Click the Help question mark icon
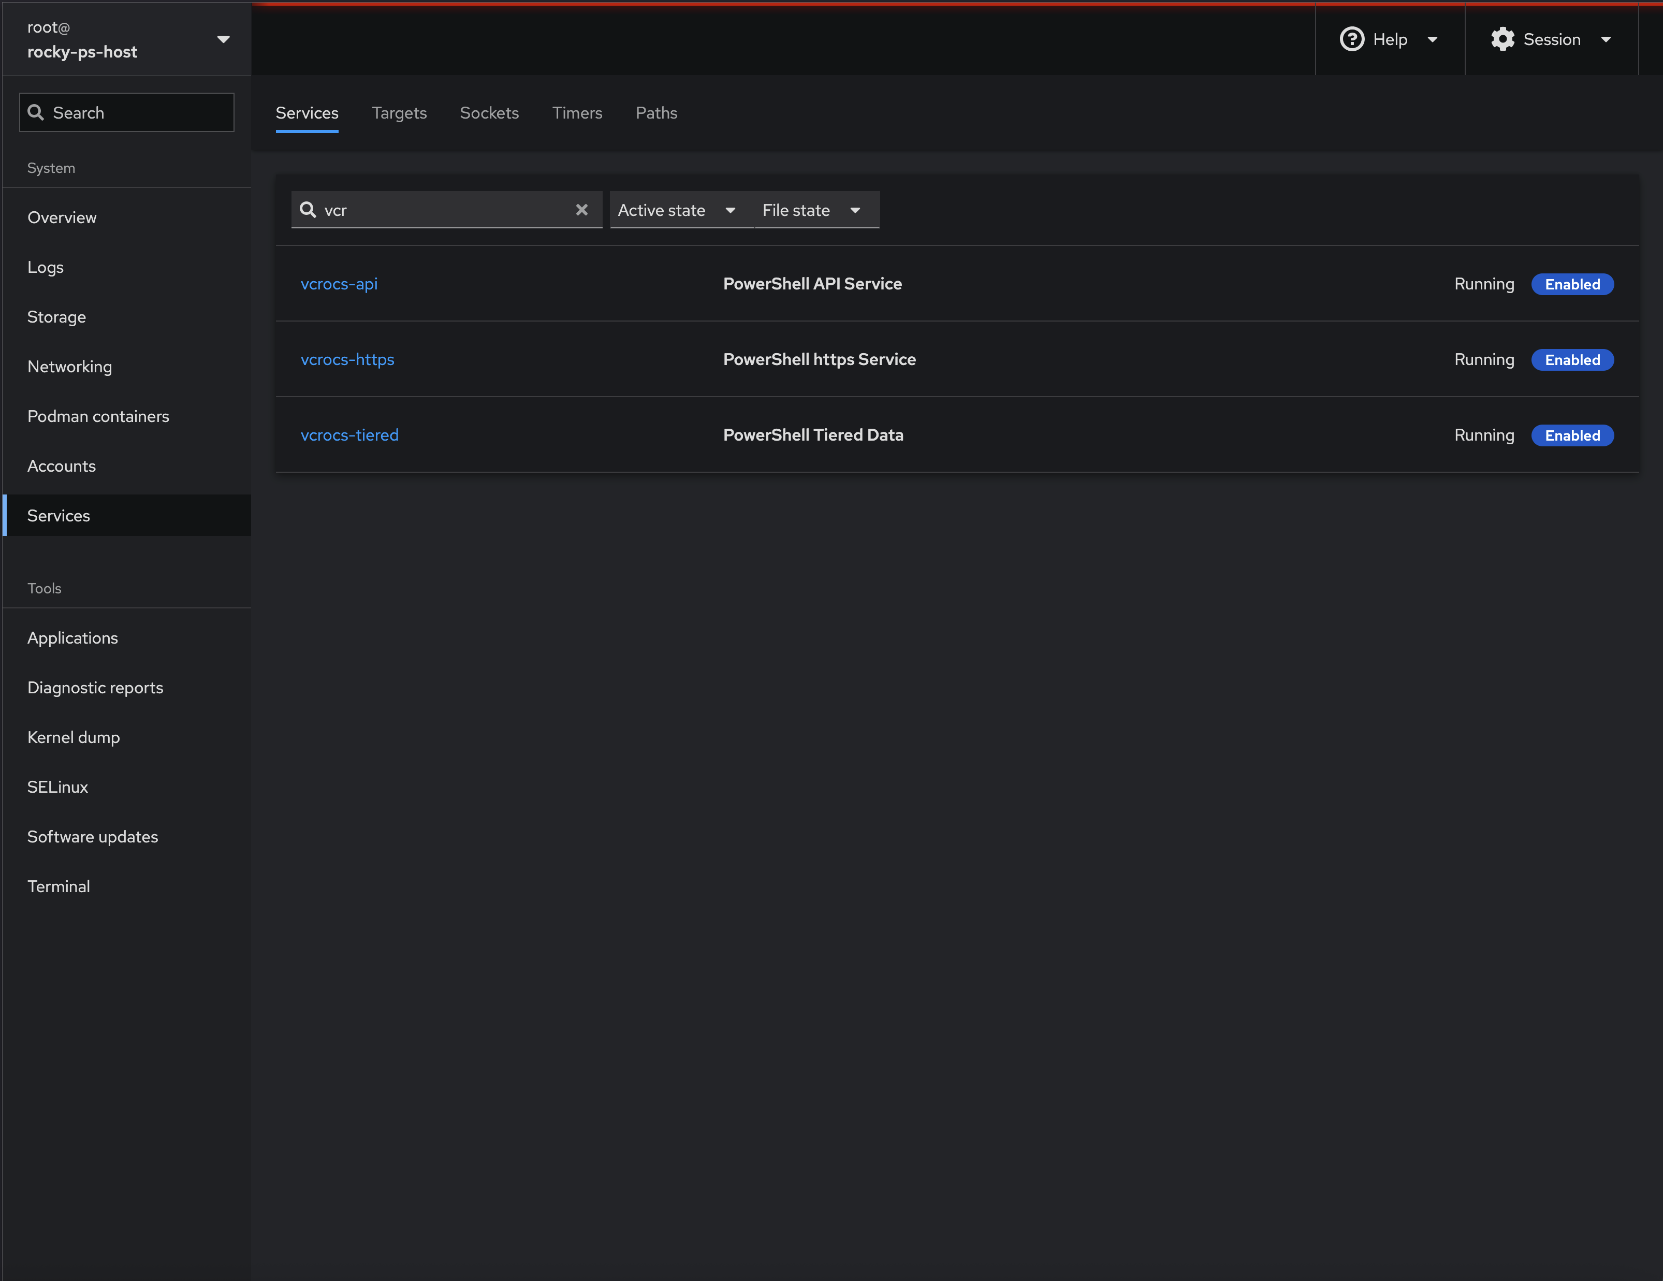The width and height of the screenshot is (1663, 1281). (1351, 39)
